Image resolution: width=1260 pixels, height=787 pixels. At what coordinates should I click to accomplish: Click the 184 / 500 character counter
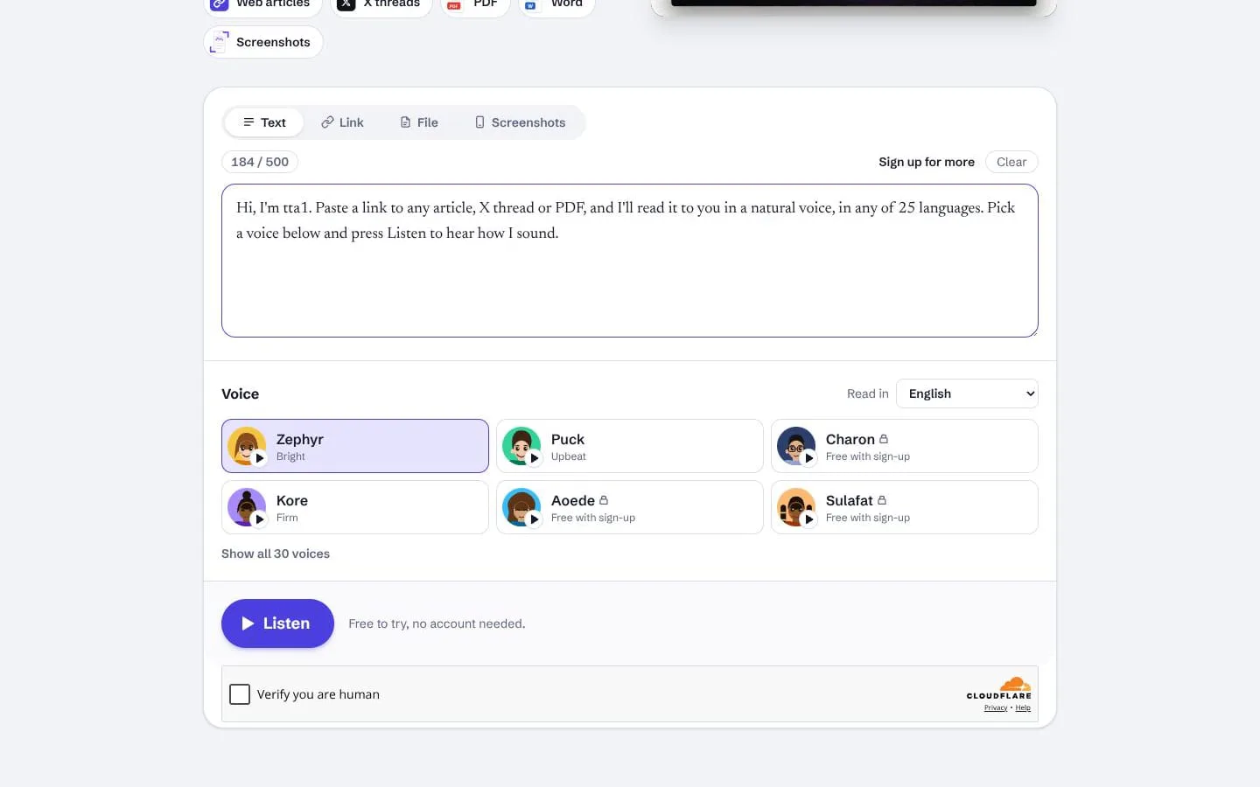(260, 162)
